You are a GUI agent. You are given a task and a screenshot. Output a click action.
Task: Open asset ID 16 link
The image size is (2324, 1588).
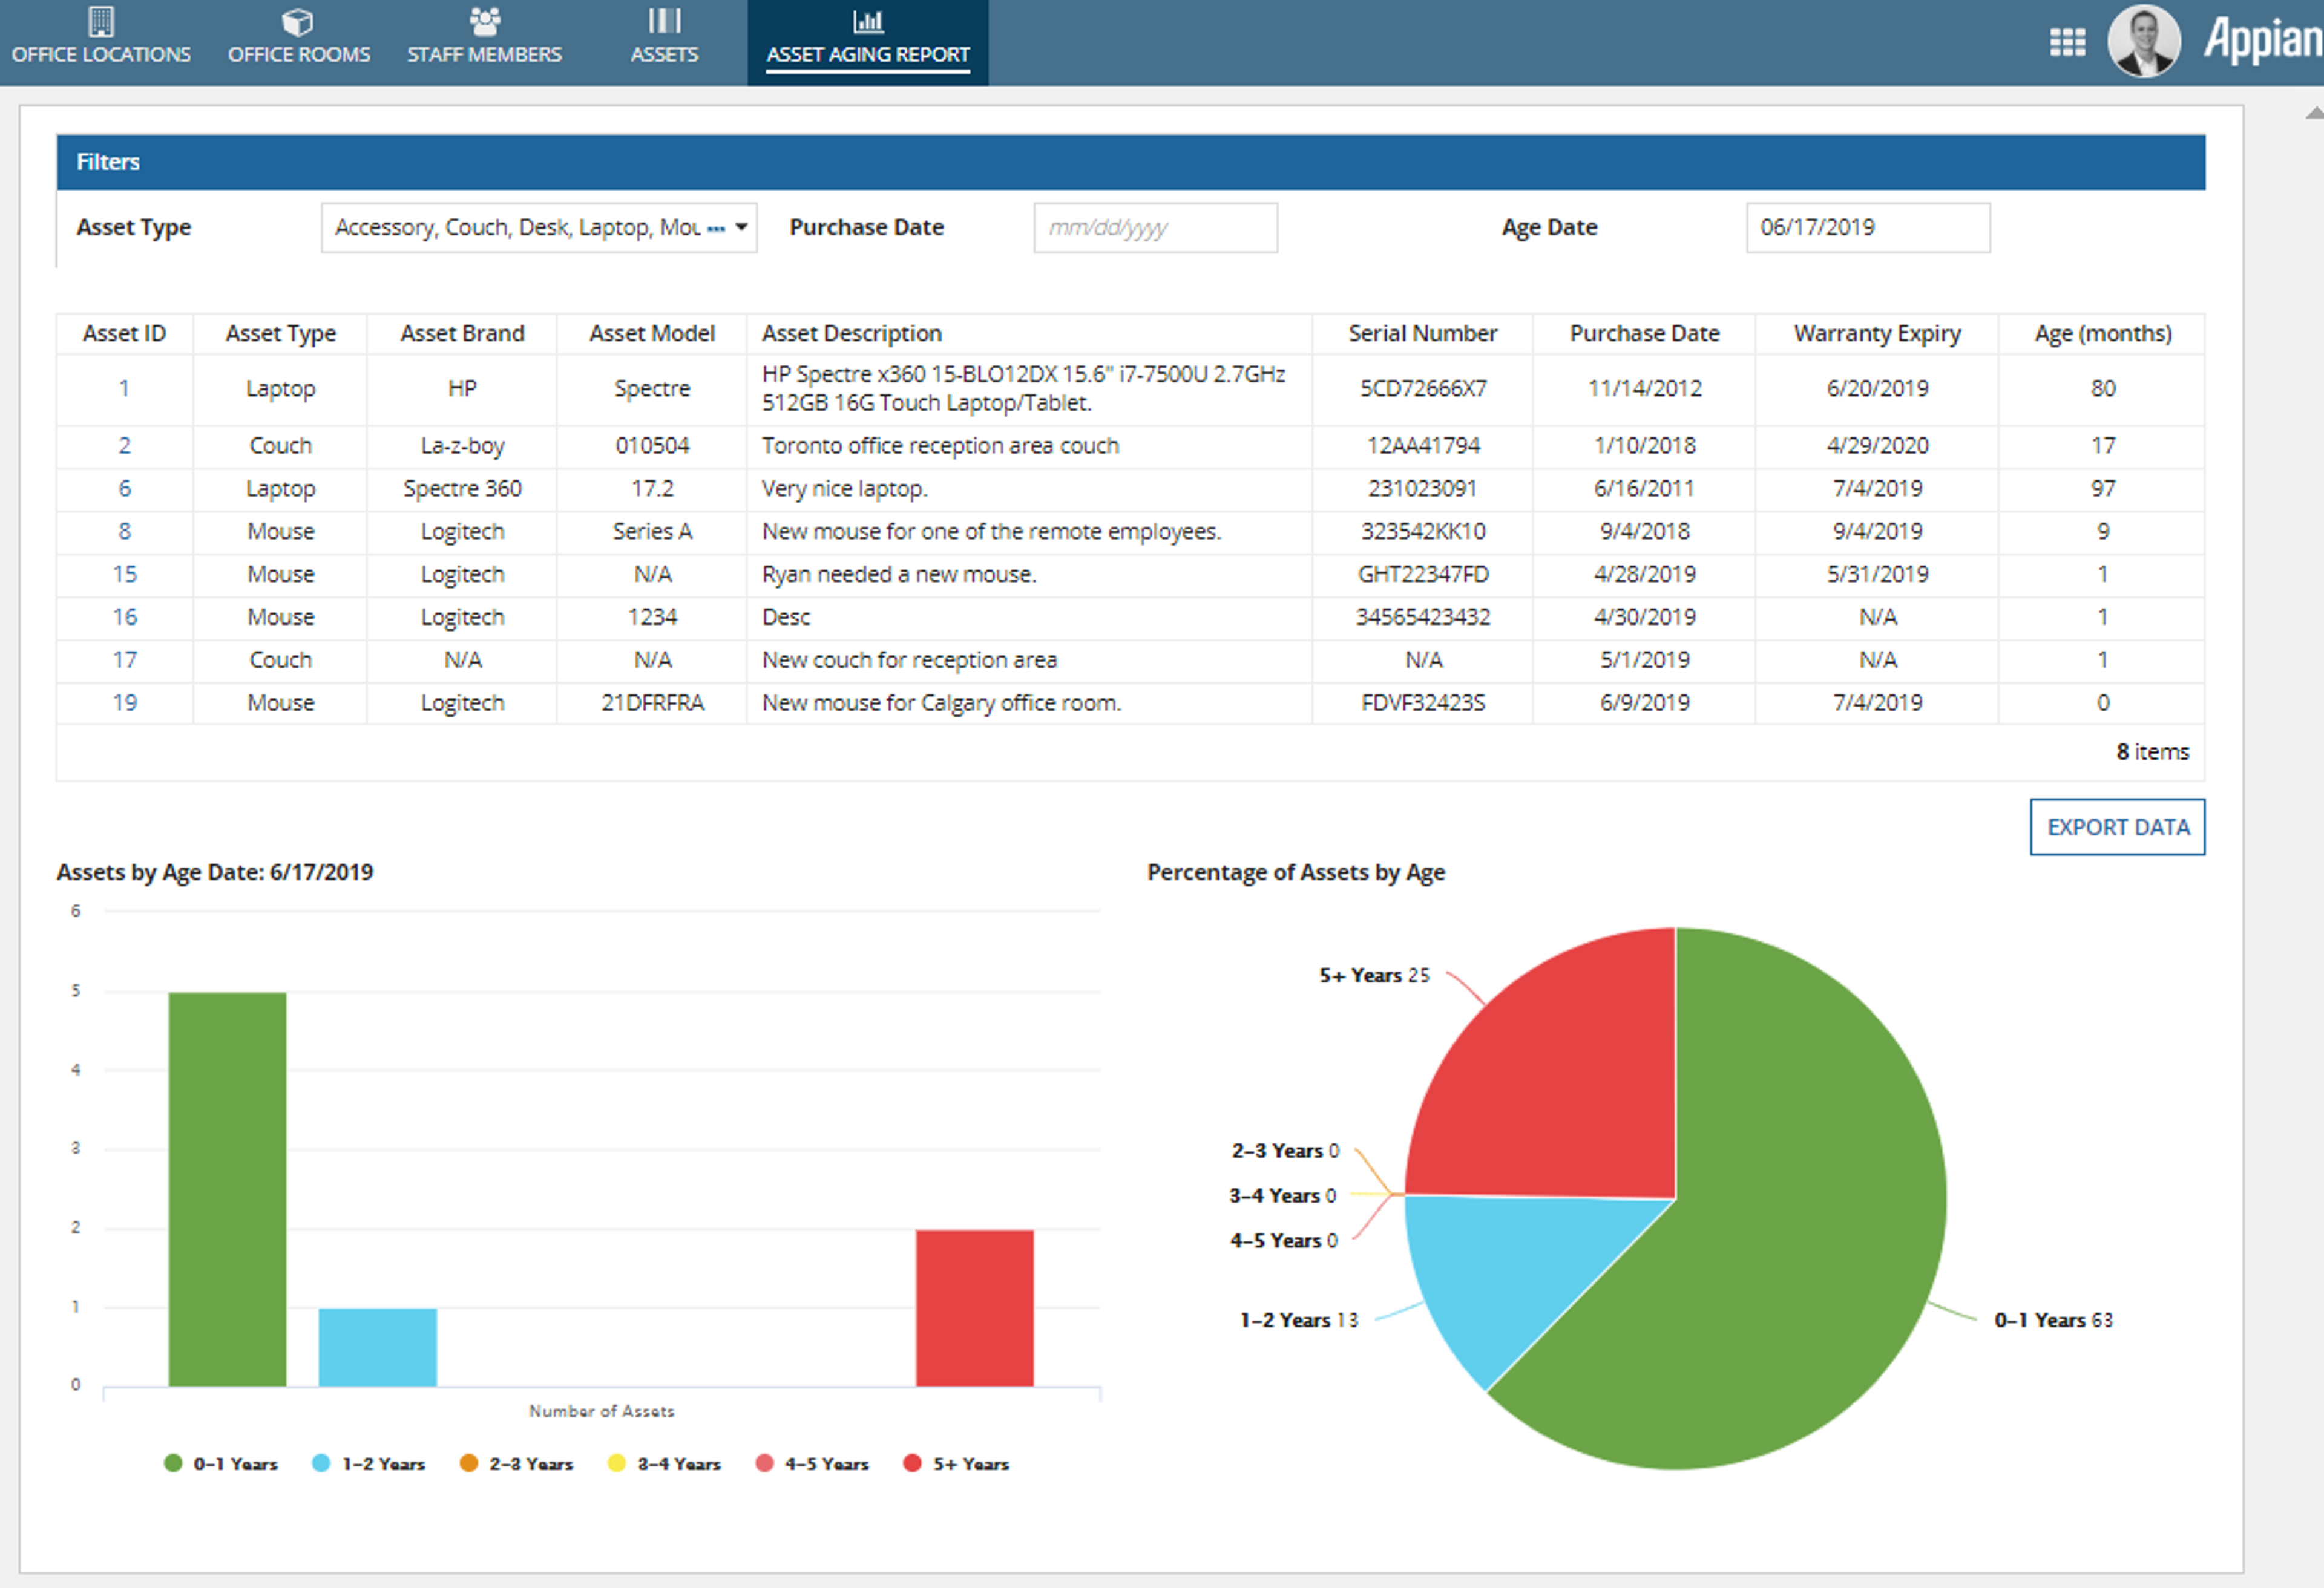pos(124,618)
